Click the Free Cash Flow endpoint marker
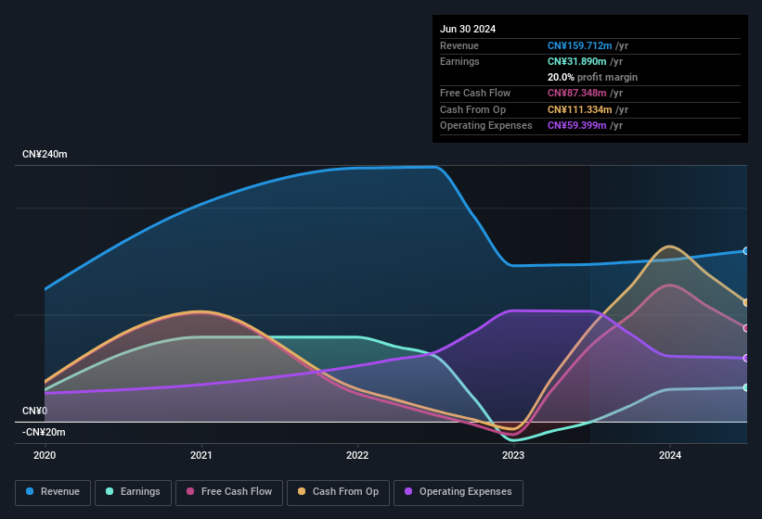This screenshot has height=519, width=762. 746,328
